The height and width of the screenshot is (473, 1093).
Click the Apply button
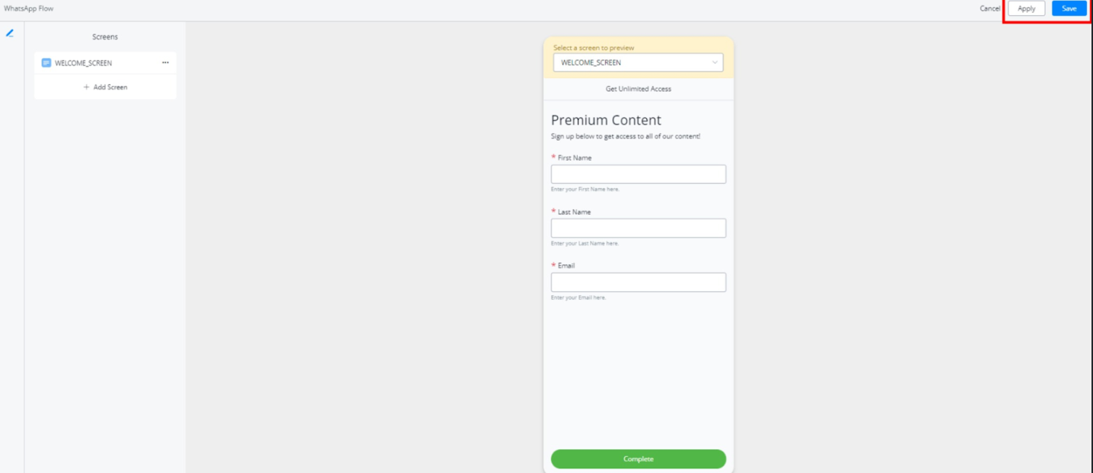(x=1026, y=8)
